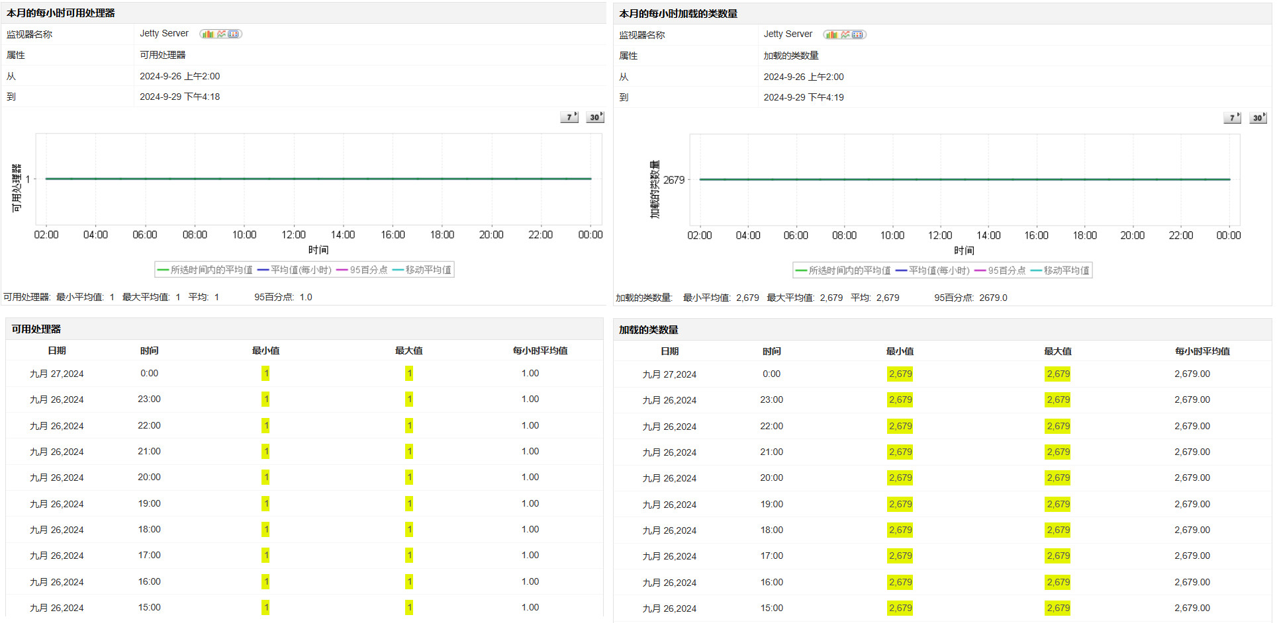Click table grid icon in loaded classes panel

pyautogui.click(x=858, y=34)
